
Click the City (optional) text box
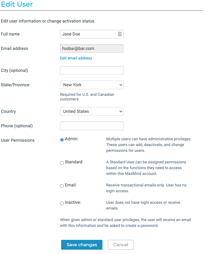91,70
